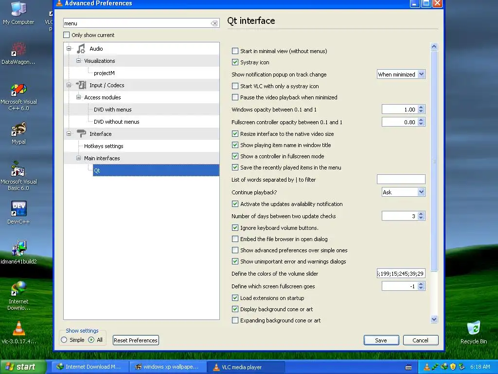Open idman641build2 installer desktop icon
Image resolution: width=498 pixels, height=374 pixels.
18,253
